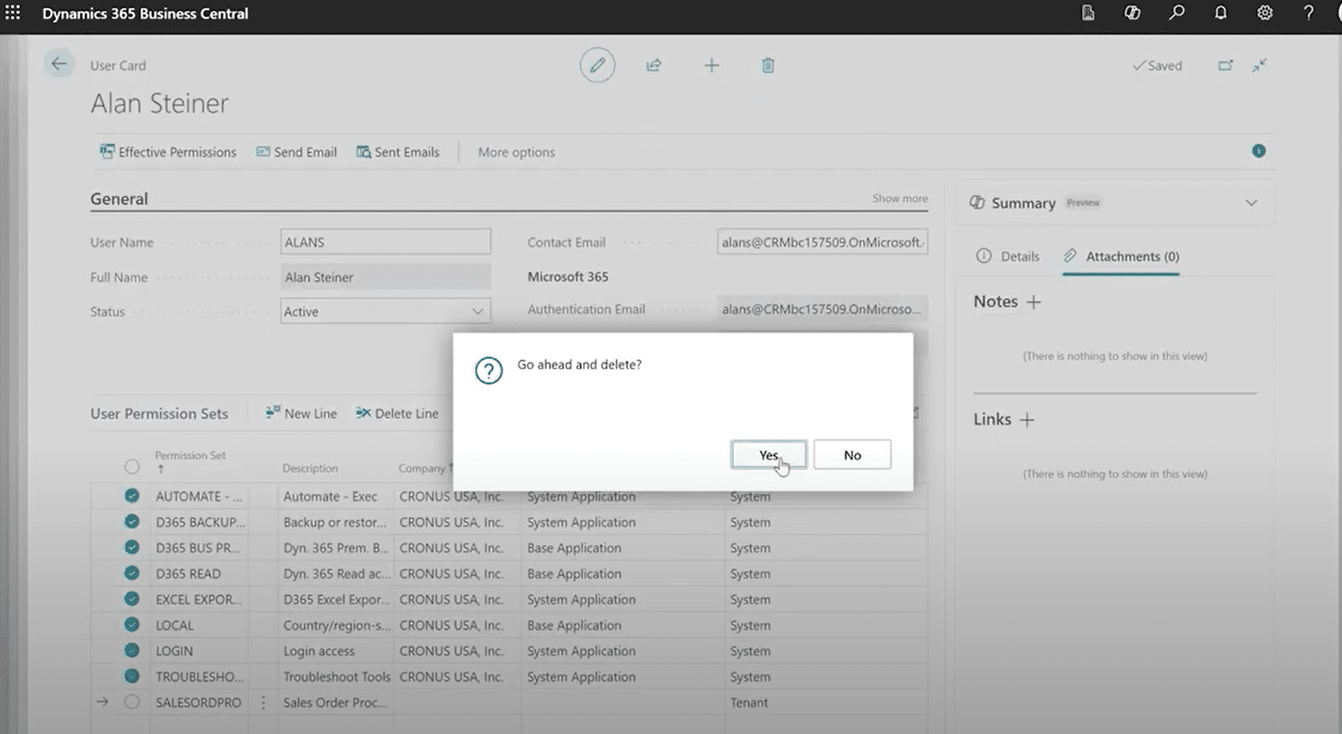
Task: Click the notifications bell icon
Action: pos(1220,13)
